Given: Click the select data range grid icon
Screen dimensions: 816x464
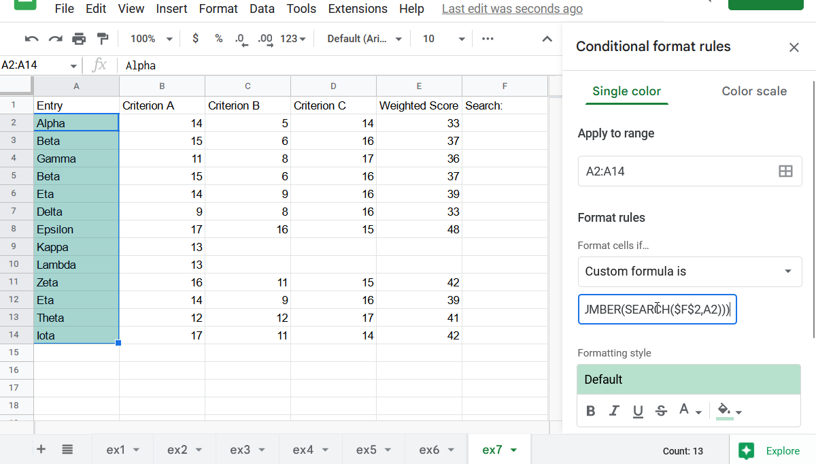Looking at the screenshot, I should pos(785,171).
